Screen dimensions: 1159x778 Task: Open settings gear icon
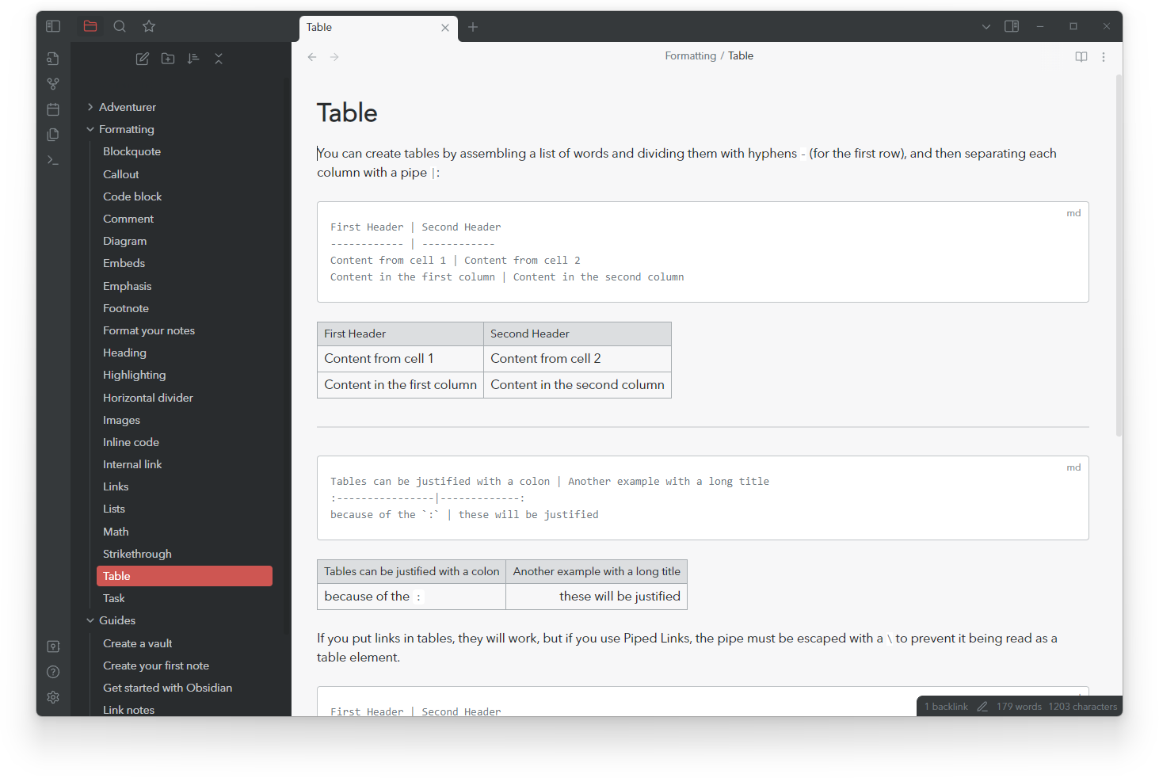pyautogui.click(x=53, y=697)
